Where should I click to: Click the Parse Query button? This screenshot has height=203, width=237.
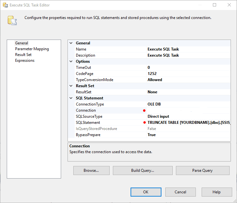tap(203, 171)
